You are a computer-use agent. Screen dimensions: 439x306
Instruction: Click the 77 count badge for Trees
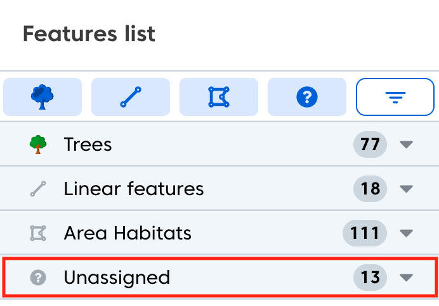pos(370,144)
